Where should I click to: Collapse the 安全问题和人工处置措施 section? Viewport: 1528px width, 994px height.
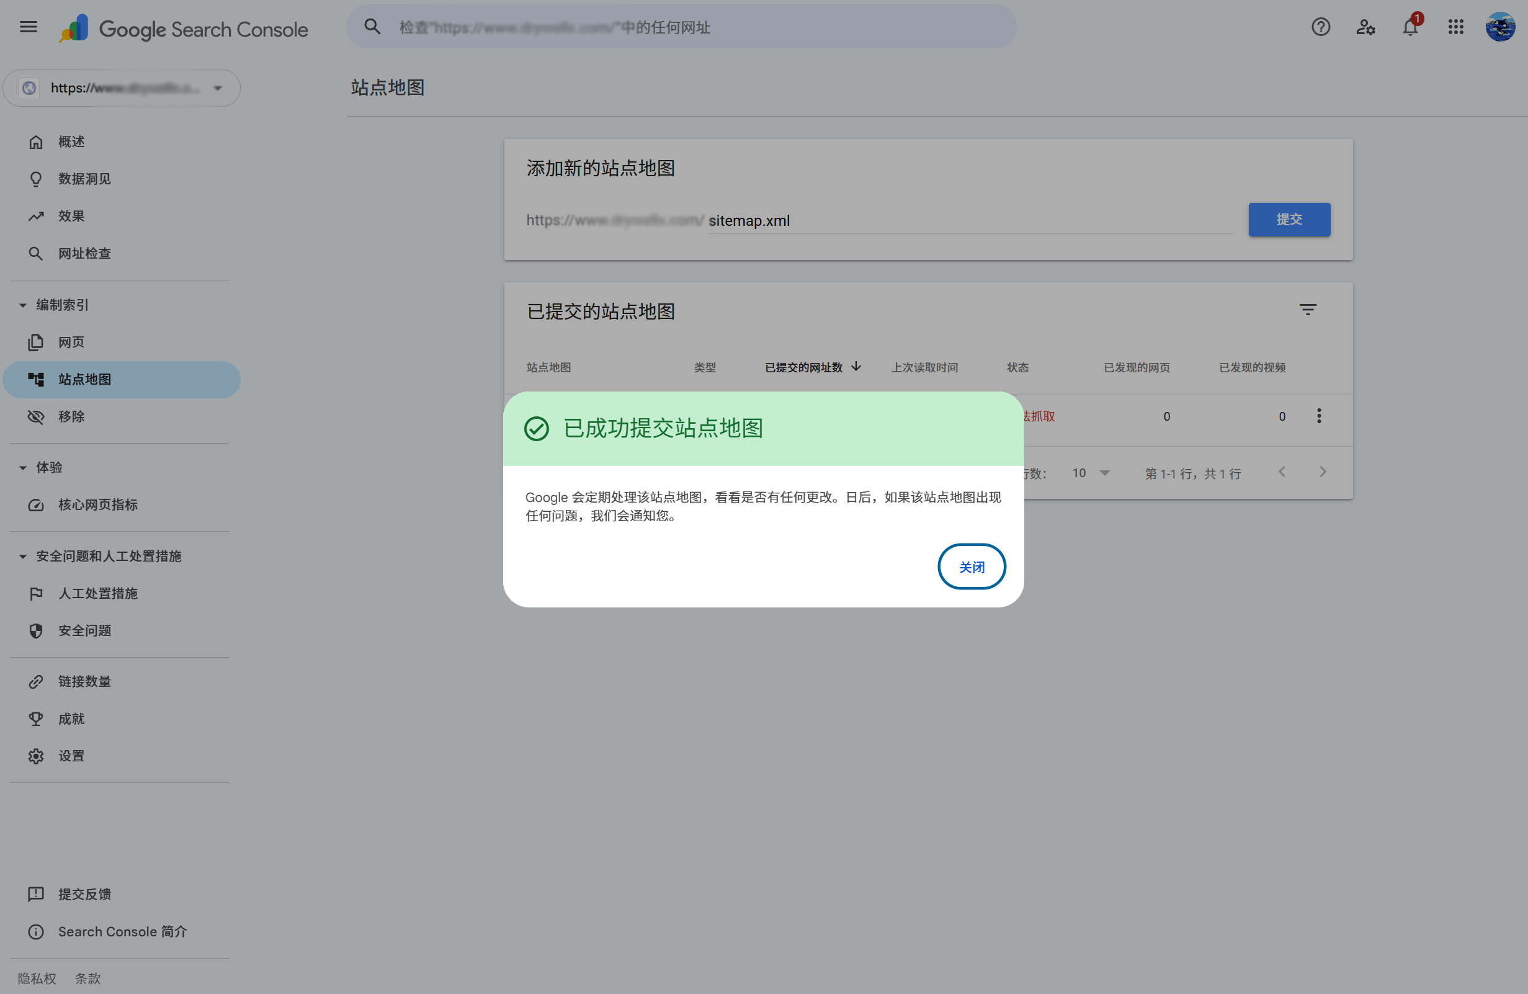tap(23, 556)
